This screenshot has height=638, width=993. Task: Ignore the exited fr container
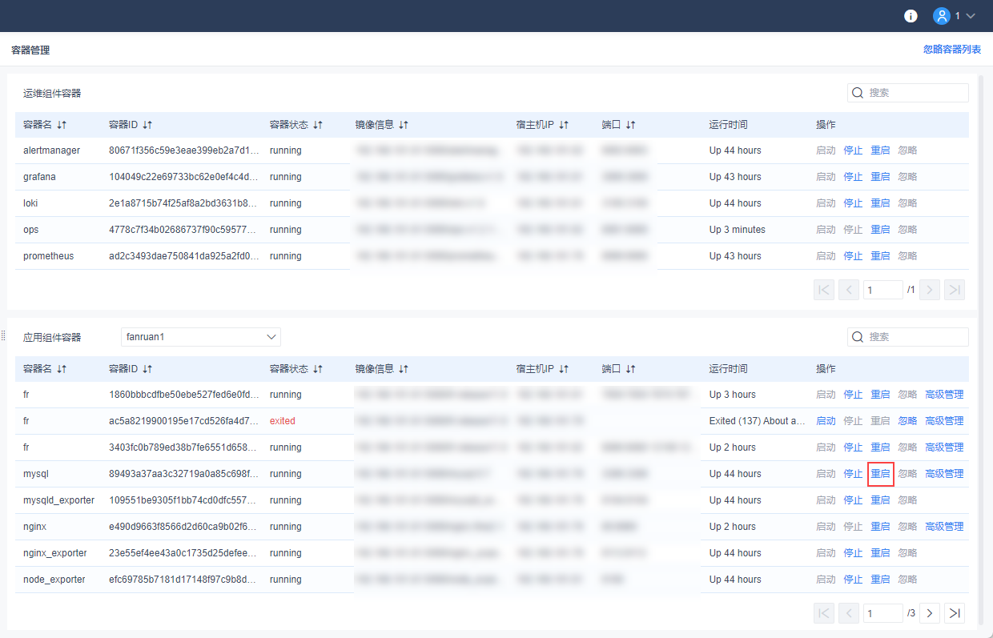coord(907,421)
